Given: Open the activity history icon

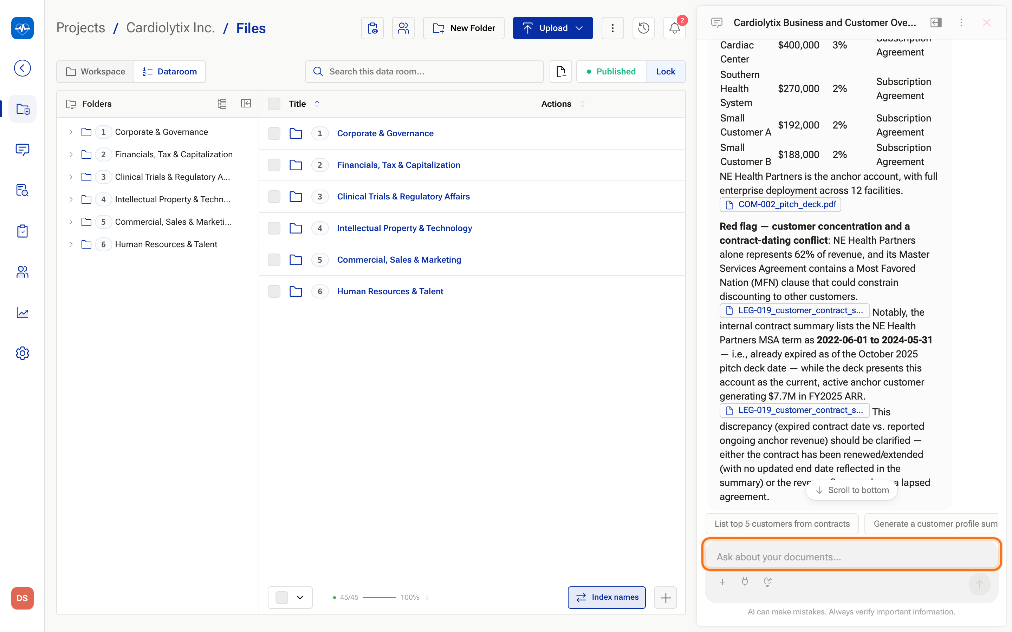Looking at the screenshot, I should pos(644,28).
